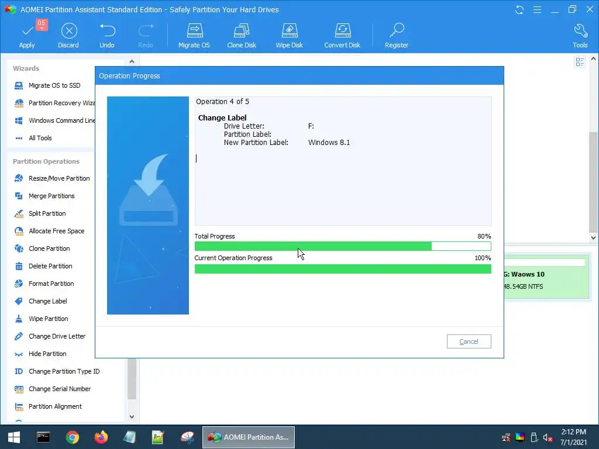Image resolution: width=599 pixels, height=449 pixels.
Task: Select Partition Alignment operation
Action: (48, 407)
